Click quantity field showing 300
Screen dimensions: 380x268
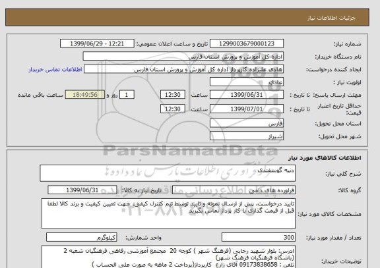259,237
